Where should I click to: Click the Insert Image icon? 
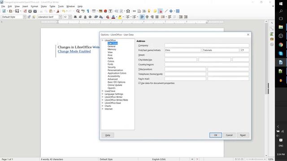tap(100, 11)
